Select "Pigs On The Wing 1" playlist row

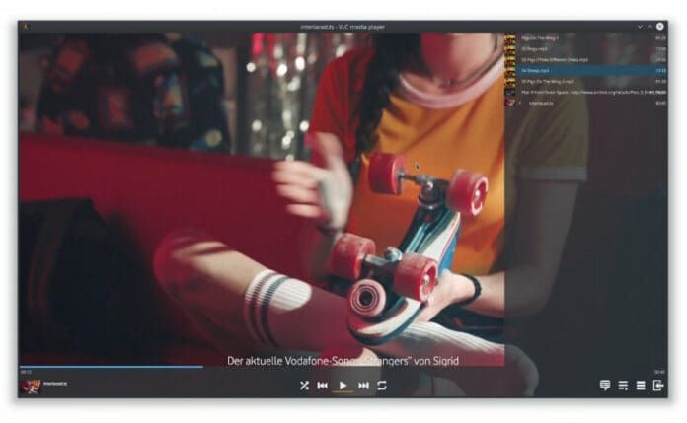point(586,38)
